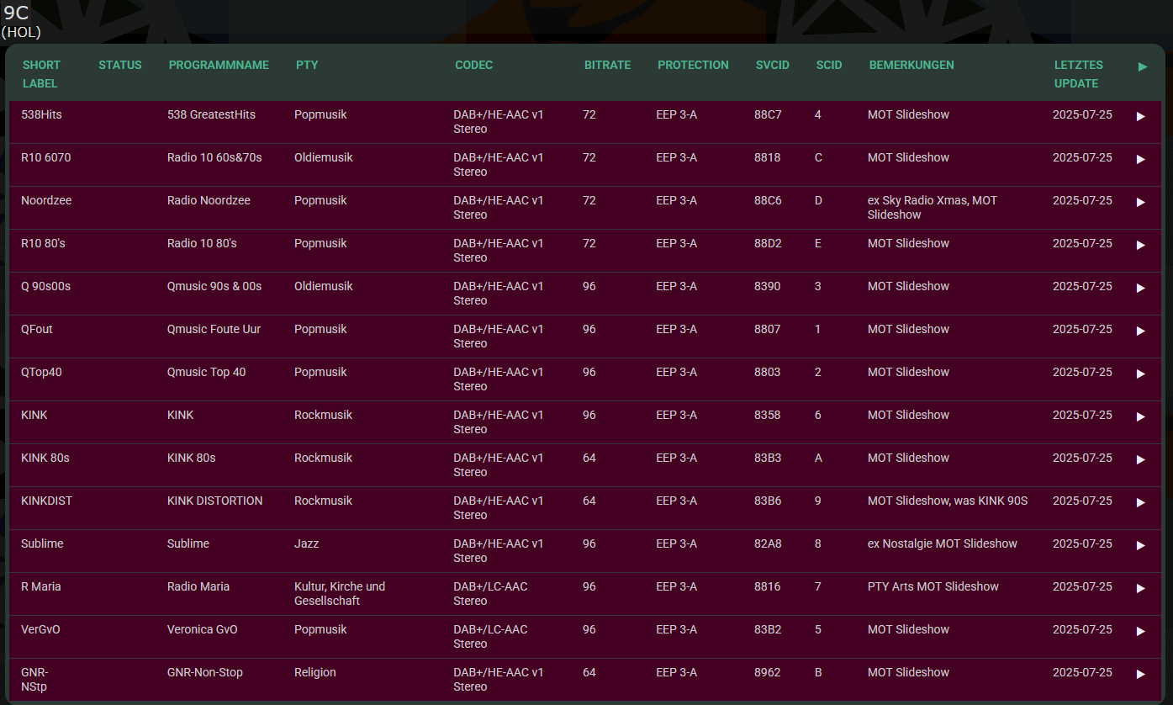This screenshot has height=705, width=1173.
Task: Click Jazz in the Sublime row
Action: (x=307, y=543)
